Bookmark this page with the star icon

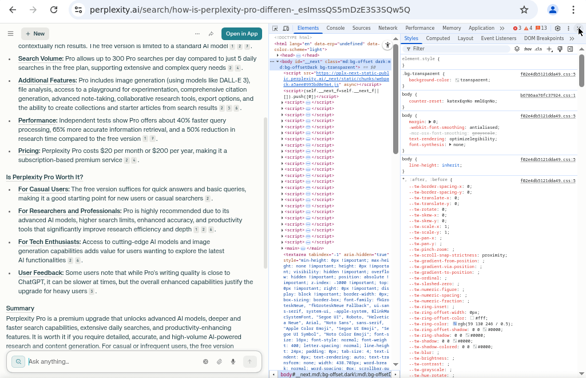tap(524, 10)
